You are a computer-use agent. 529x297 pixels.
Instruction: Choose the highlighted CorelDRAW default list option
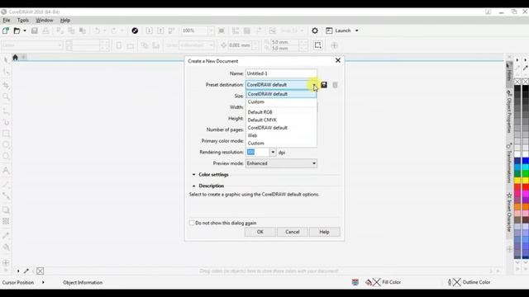coord(281,94)
